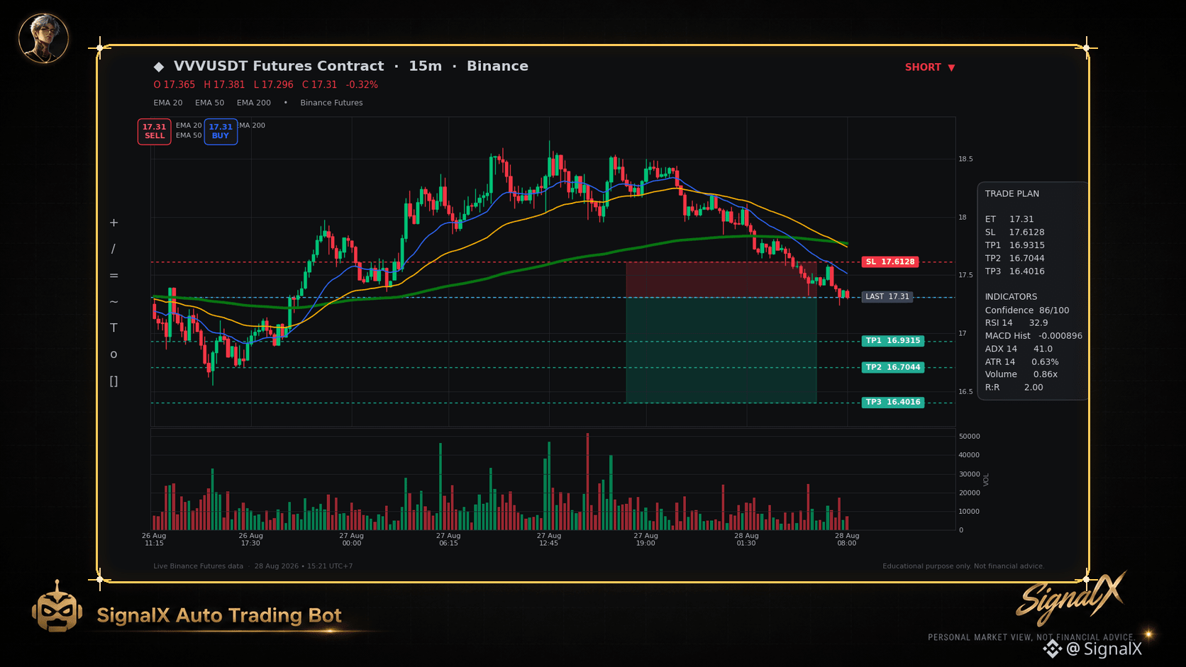This screenshot has width=1186, height=667.
Task: Click the LAST 17.31 price tag
Action: (x=887, y=297)
